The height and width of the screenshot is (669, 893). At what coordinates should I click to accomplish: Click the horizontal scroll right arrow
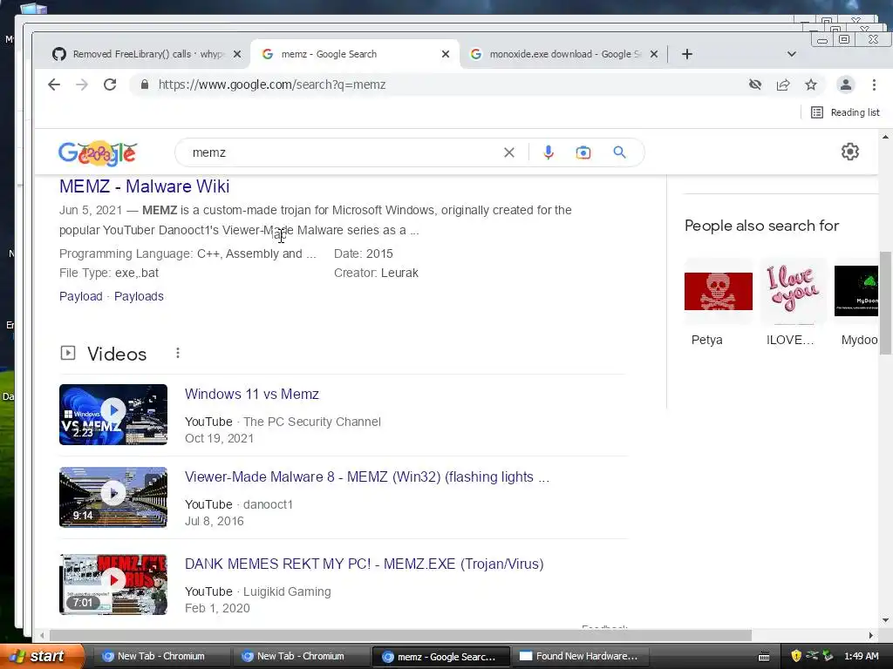click(871, 635)
